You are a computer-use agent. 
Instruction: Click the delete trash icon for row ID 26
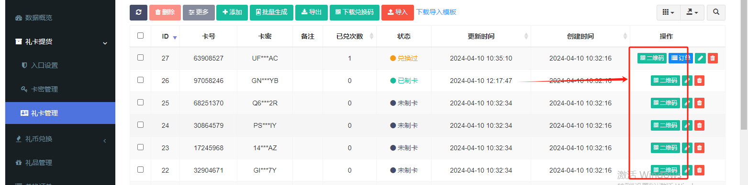pos(699,81)
